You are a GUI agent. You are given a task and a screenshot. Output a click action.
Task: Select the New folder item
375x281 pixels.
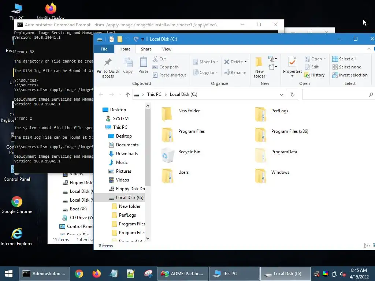point(181,114)
